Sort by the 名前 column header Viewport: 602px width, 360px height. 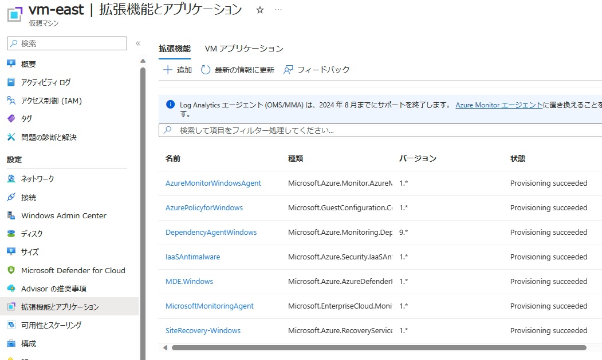173,158
